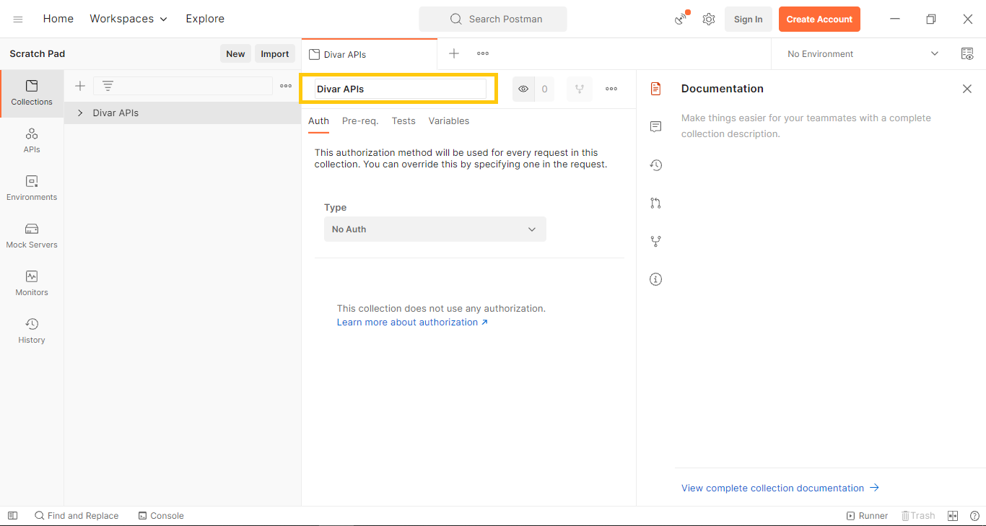
Task: Switch to the Pre-req. tab
Action: [x=360, y=121]
